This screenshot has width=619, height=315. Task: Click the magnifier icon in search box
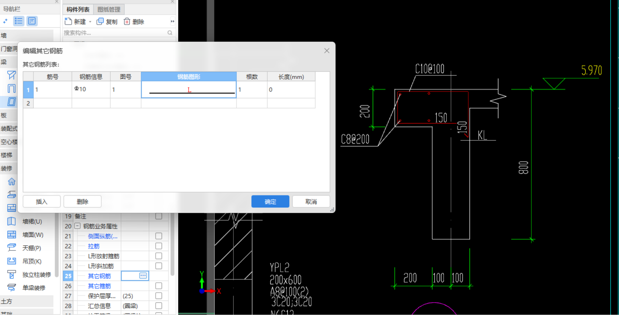pyautogui.click(x=170, y=33)
